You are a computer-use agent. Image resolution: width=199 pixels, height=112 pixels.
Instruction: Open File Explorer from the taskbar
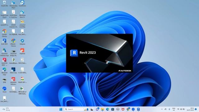(x=102, y=109)
